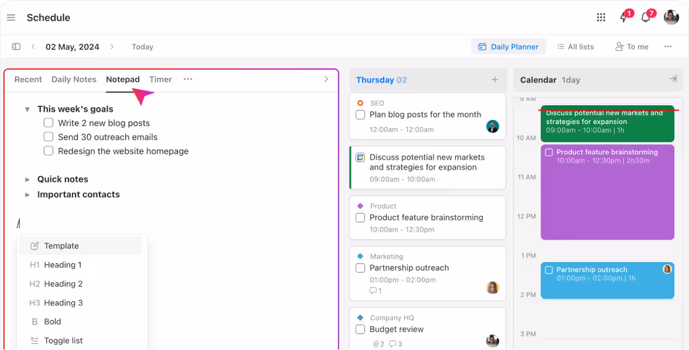Expand the Important contacts section
Viewport: 689px width, 350px height.
click(x=27, y=195)
